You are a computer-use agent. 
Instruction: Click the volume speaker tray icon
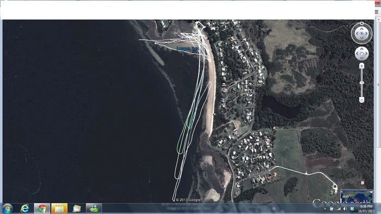[x=345, y=209]
